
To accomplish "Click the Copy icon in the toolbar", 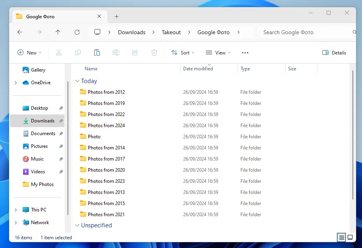I will pyautogui.click(x=78, y=52).
